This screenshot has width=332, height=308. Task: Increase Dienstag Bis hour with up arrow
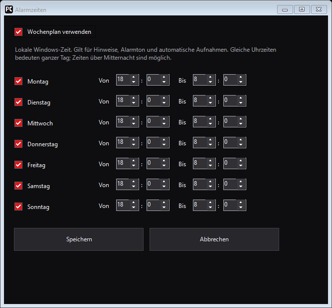click(210, 98)
